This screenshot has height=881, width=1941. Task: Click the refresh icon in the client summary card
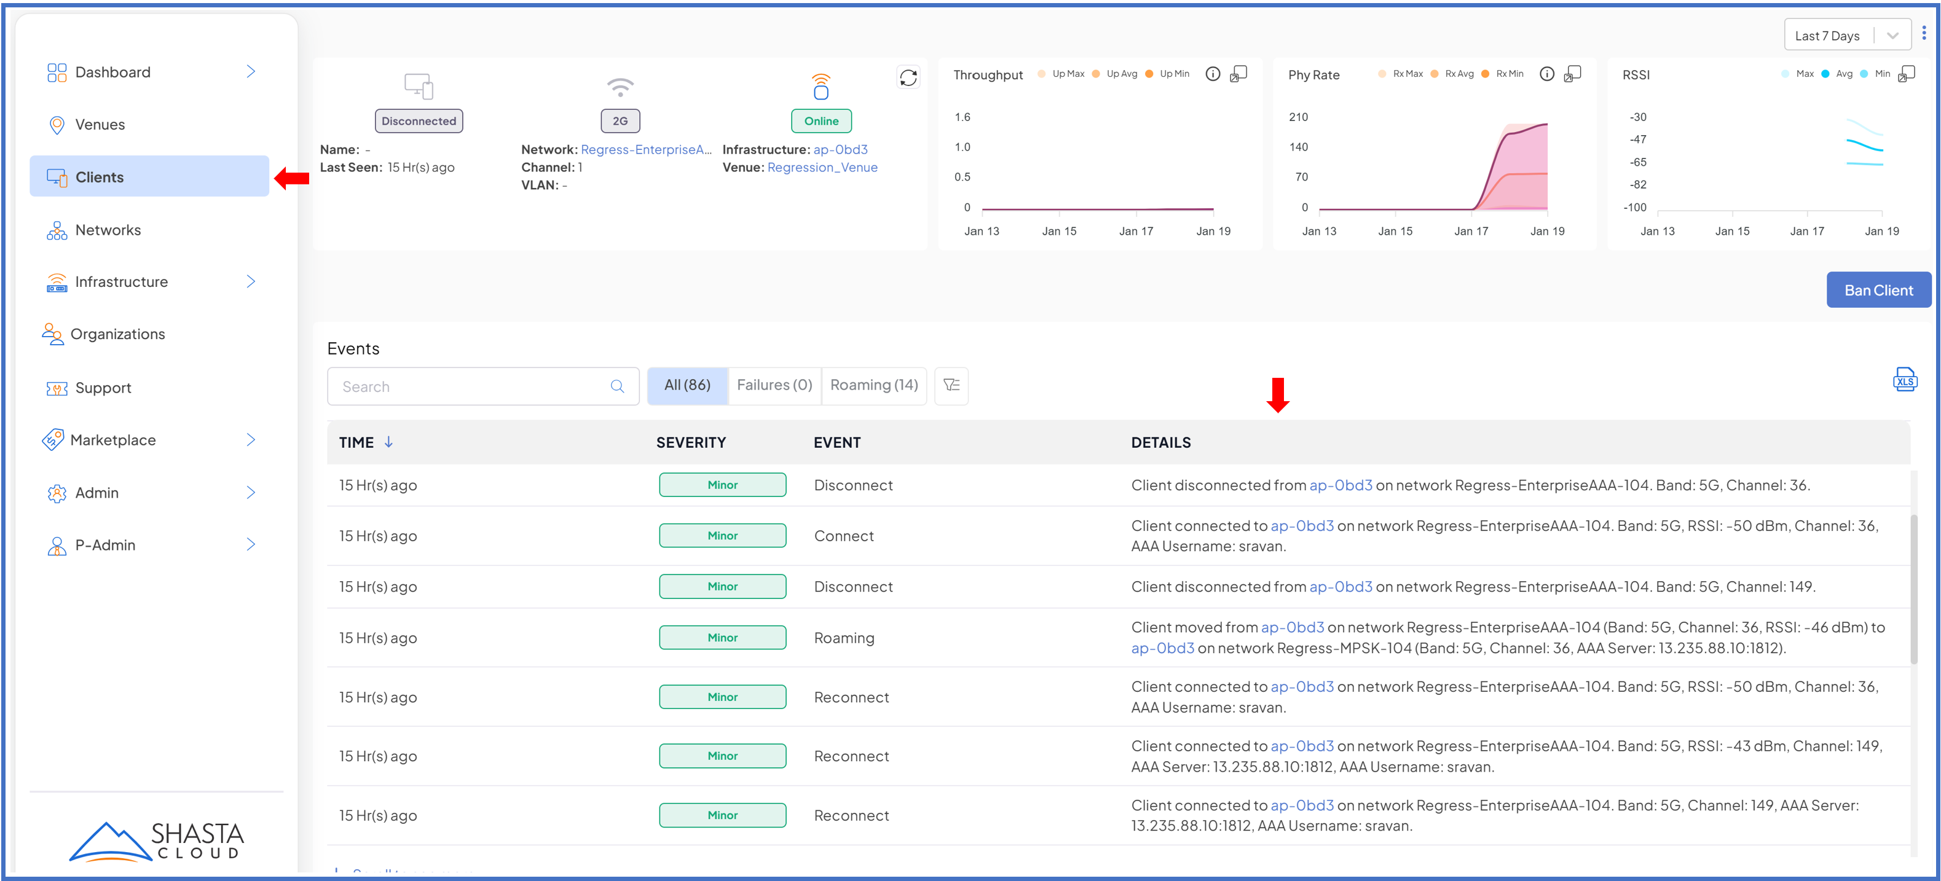tap(908, 77)
